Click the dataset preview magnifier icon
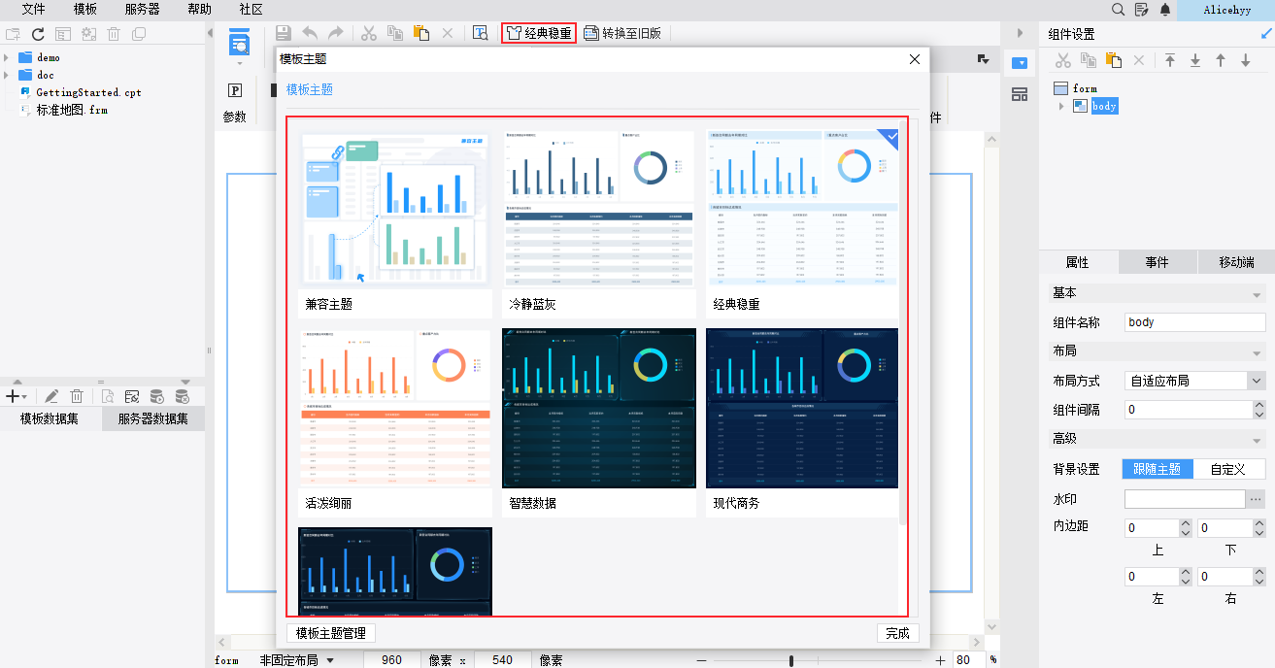The image size is (1275, 668). click(x=107, y=396)
